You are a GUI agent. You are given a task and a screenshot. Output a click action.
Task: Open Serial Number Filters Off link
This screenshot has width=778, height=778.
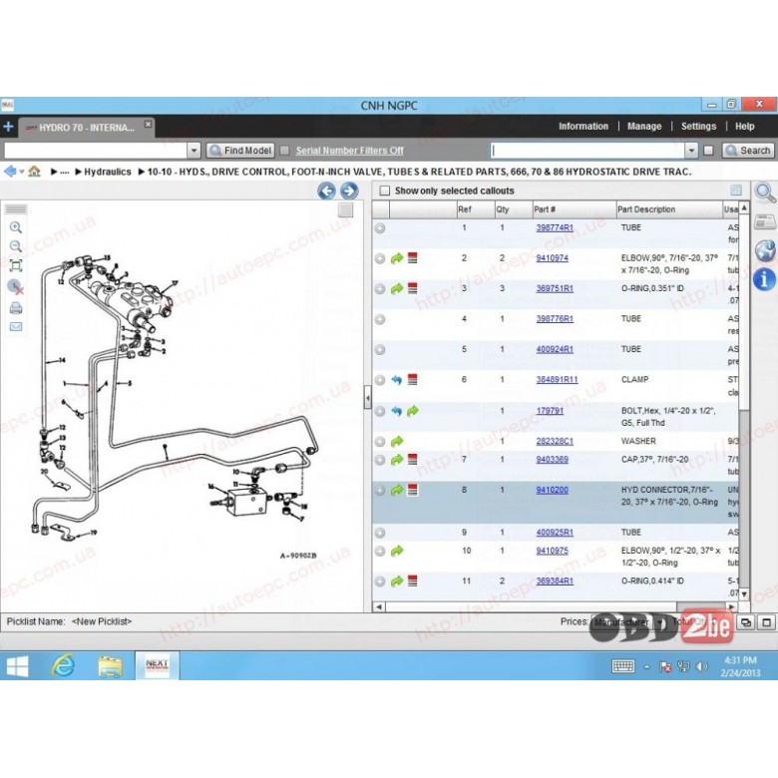tap(349, 151)
